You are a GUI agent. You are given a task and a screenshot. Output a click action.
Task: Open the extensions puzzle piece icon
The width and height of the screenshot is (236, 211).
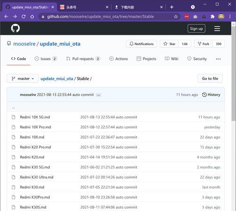[x=212, y=17]
